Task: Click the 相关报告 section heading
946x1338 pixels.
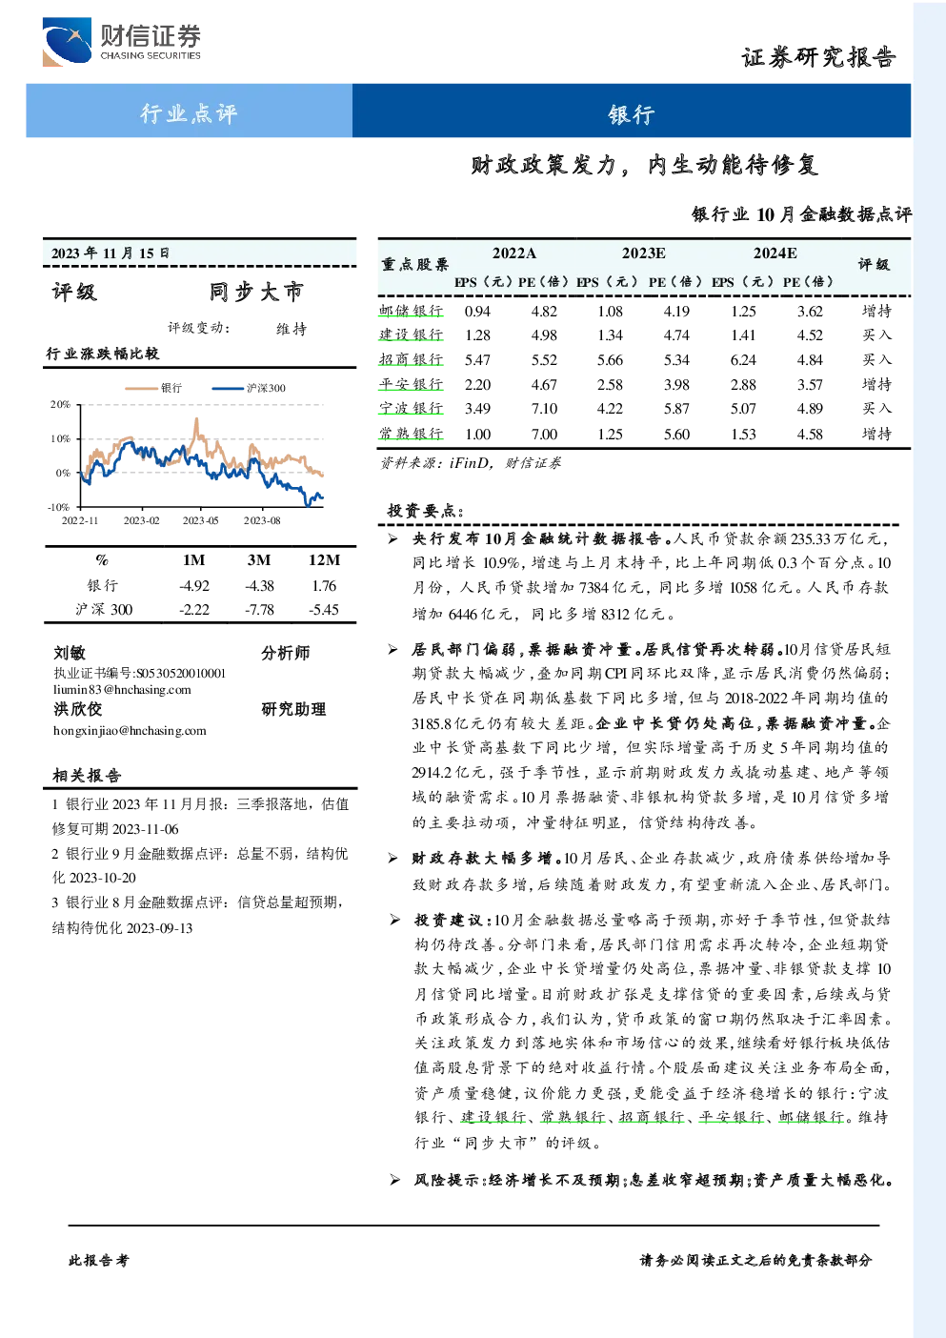Action: click(87, 776)
